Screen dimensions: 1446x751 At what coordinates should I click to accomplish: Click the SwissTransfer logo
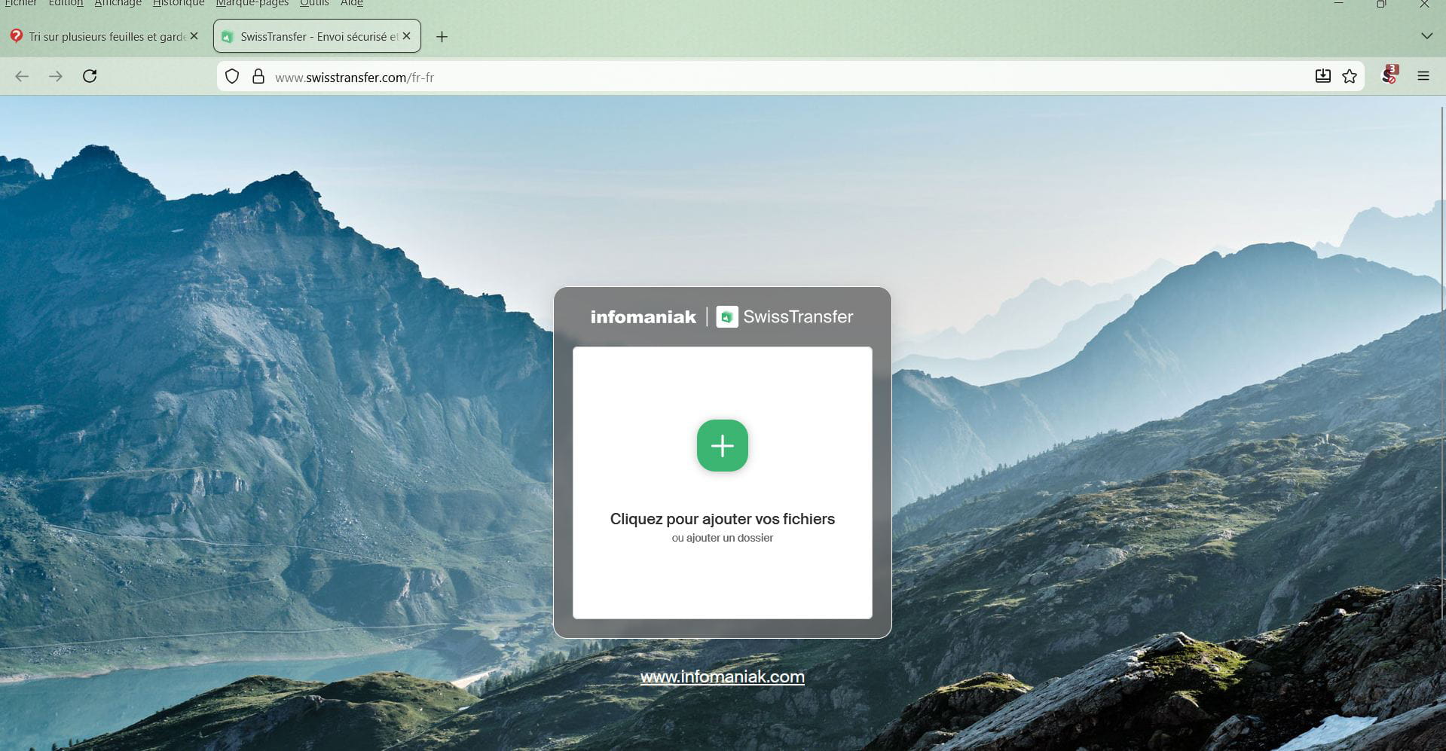coord(784,317)
